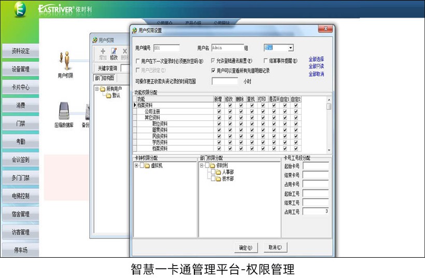This screenshot has height=280, width=425.
Task: Click the 确定 button
Action: click(x=245, y=248)
